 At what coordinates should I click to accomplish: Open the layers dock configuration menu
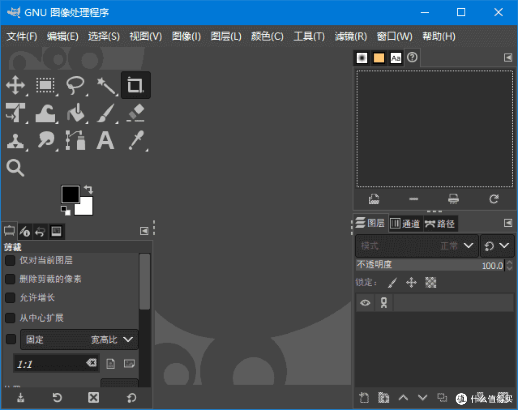tap(508, 223)
